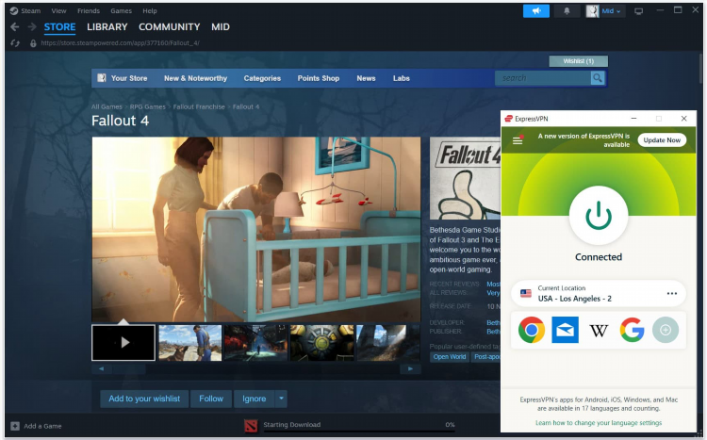The image size is (707, 440).
Task: Open Steam announcements megaphone button
Action: tap(536, 10)
